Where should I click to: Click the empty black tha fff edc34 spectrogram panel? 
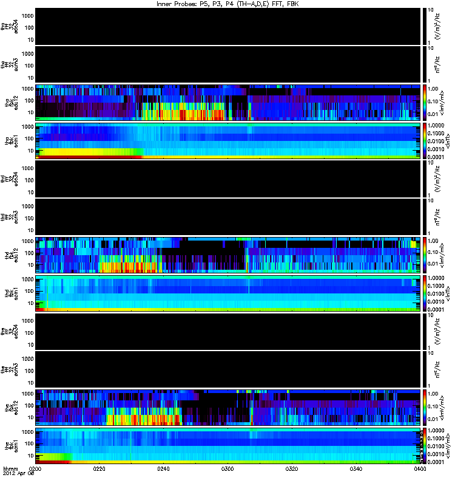click(x=227, y=27)
